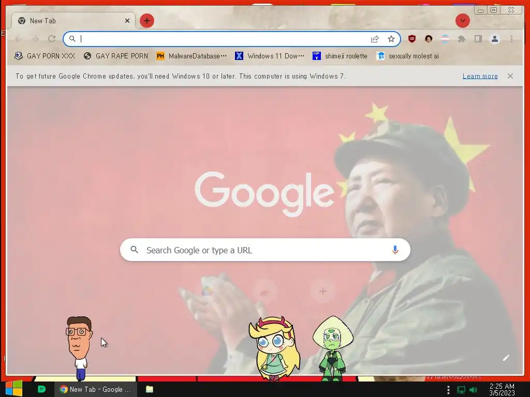Select the New Tab browser tab
Screen dimensions: 530x397
click(73, 21)
